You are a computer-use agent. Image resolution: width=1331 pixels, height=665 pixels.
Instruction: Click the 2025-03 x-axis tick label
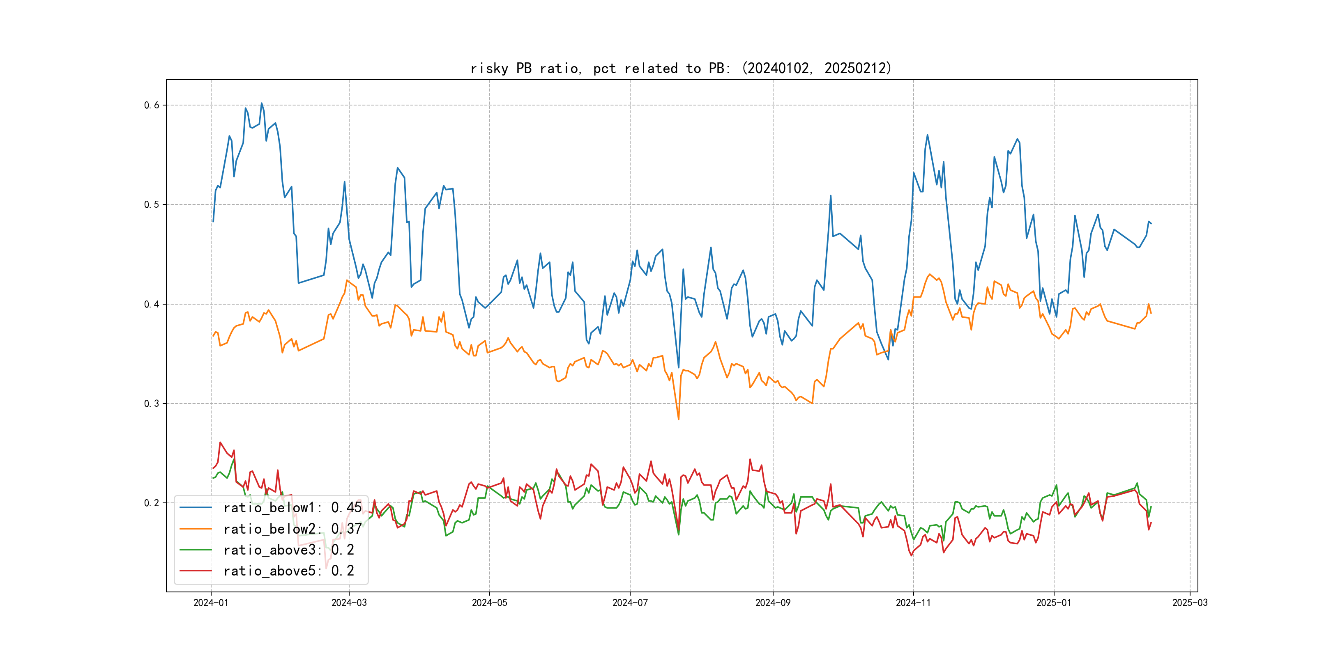(1190, 603)
